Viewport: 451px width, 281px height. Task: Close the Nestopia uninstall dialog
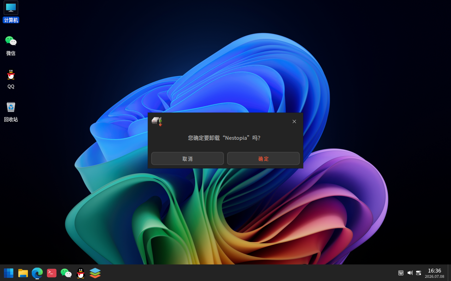click(x=294, y=121)
